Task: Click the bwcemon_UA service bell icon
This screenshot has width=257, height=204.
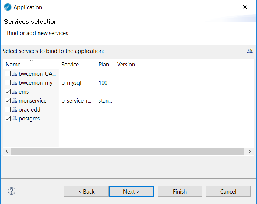Action: coord(15,73)
